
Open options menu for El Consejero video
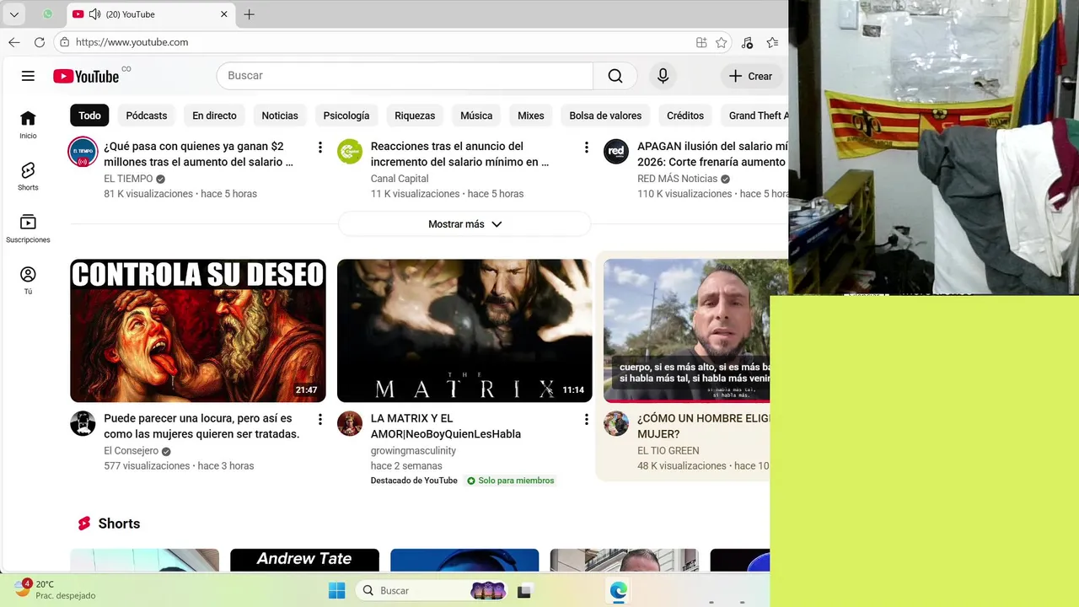coord(319,419)
